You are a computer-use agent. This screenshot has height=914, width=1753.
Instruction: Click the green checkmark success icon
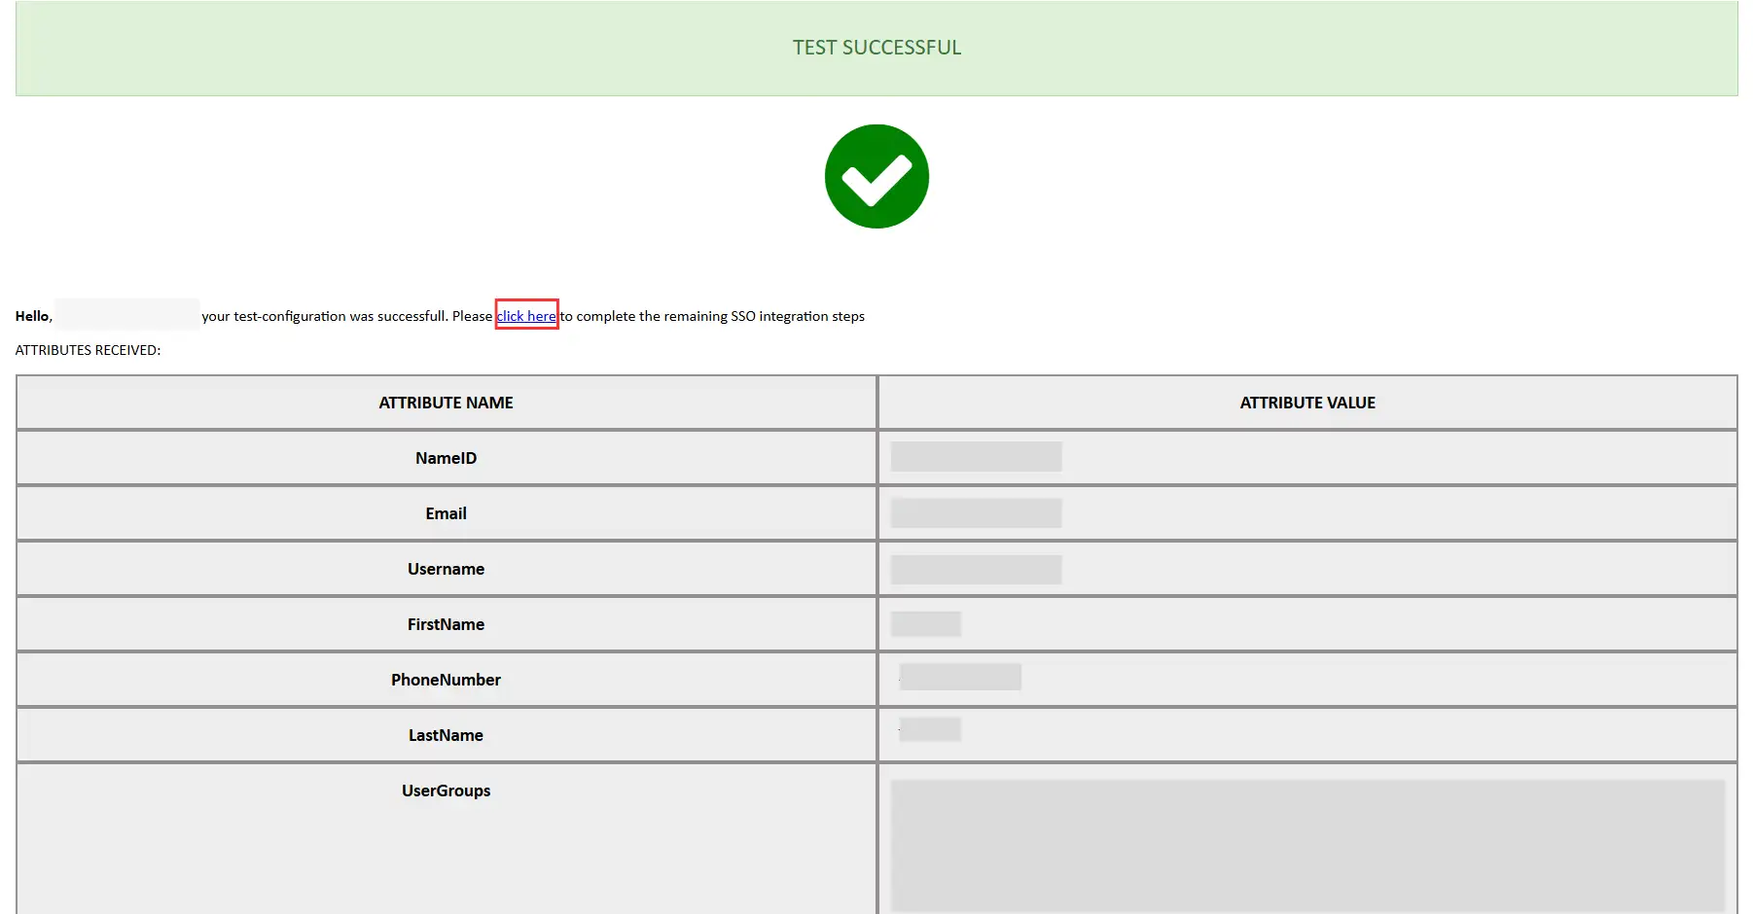coord(876,176)
